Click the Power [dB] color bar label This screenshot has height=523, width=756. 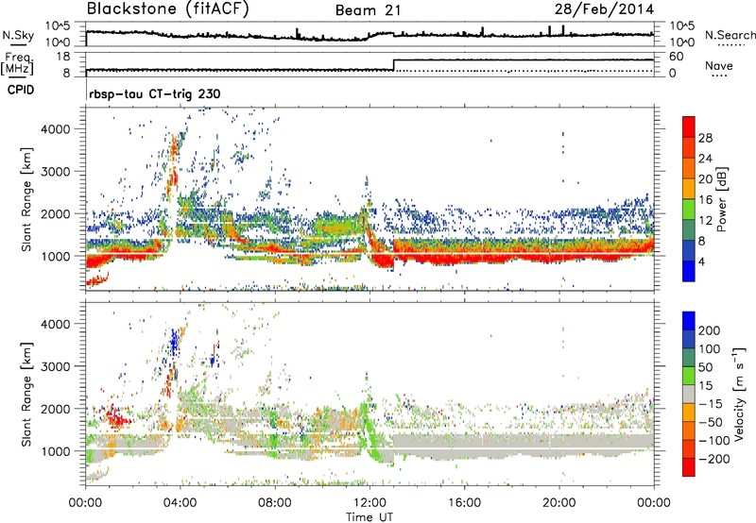point(722,199)
